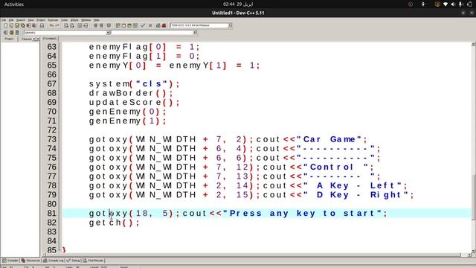Click the Compile and Run toolbar icon
The width and height of the screenshot is (476, 268).
coord(129,25)
